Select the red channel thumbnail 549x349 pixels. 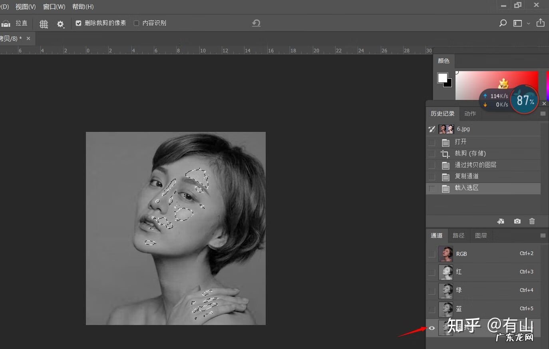(x=446, y=272)
